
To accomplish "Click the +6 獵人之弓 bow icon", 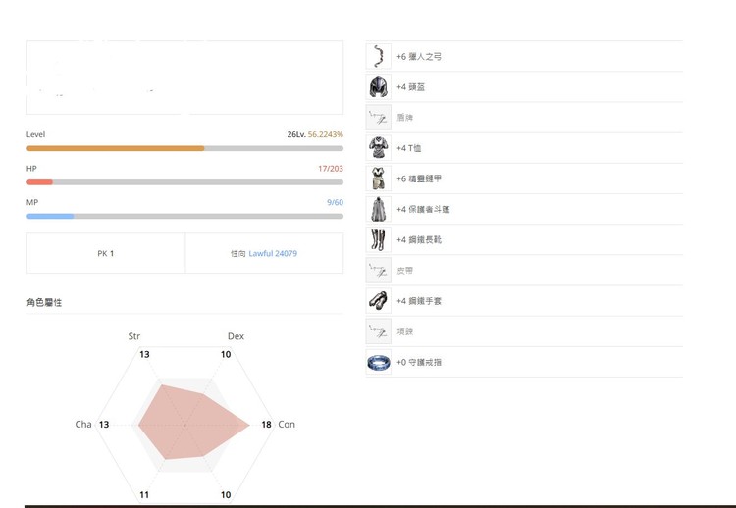I will point(379,56).
